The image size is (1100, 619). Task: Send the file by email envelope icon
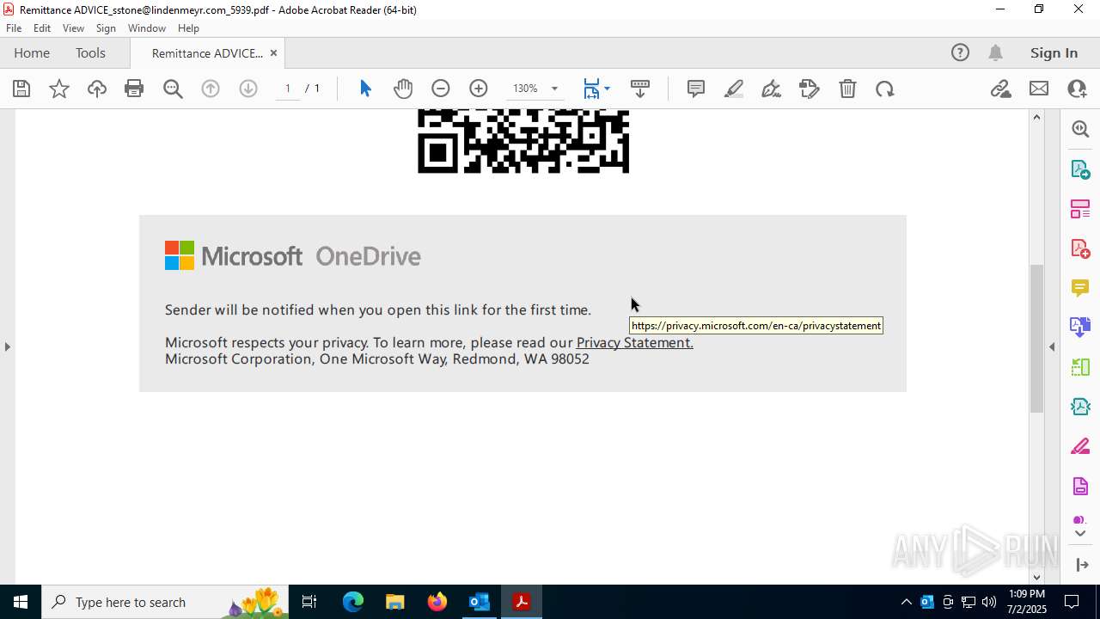coord(1039,89)
